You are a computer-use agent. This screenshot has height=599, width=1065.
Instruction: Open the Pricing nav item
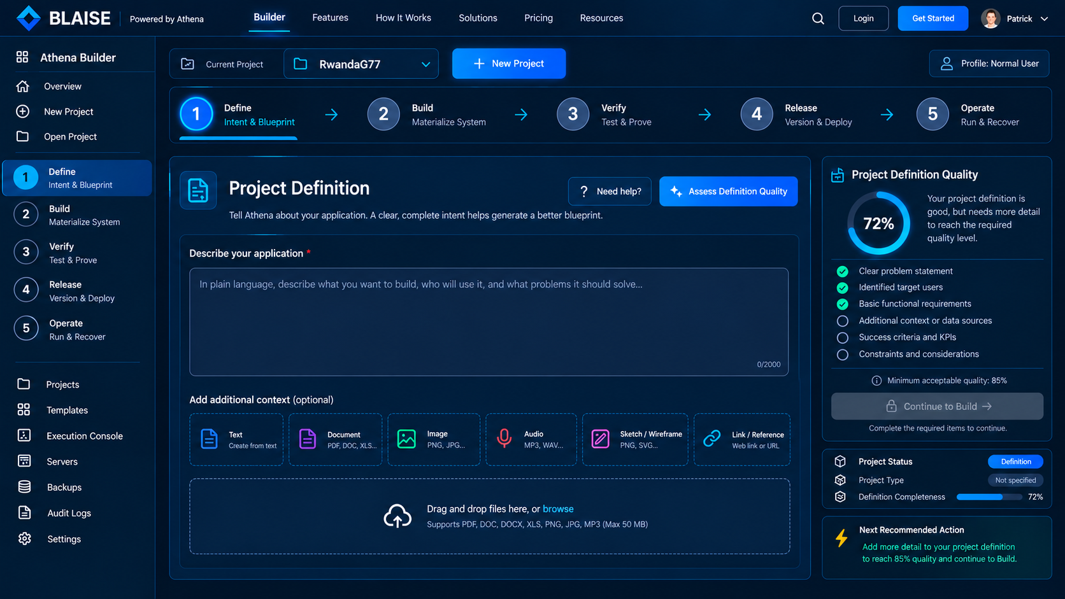click(538, 18)
